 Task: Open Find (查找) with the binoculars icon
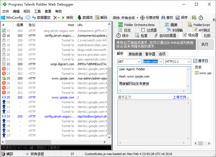[x=163, y=17]
